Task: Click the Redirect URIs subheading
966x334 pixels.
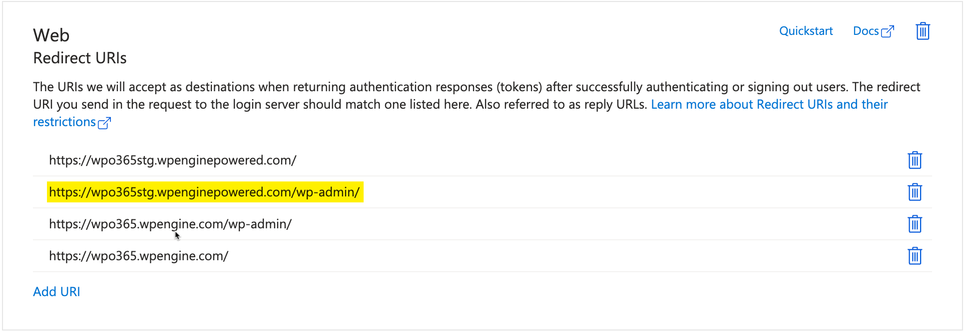Action: tap(80, 58)
